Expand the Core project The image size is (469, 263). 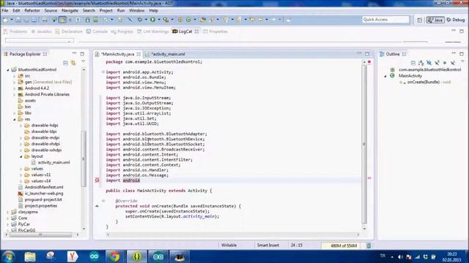pyautogui.click(x=8, y=218)
